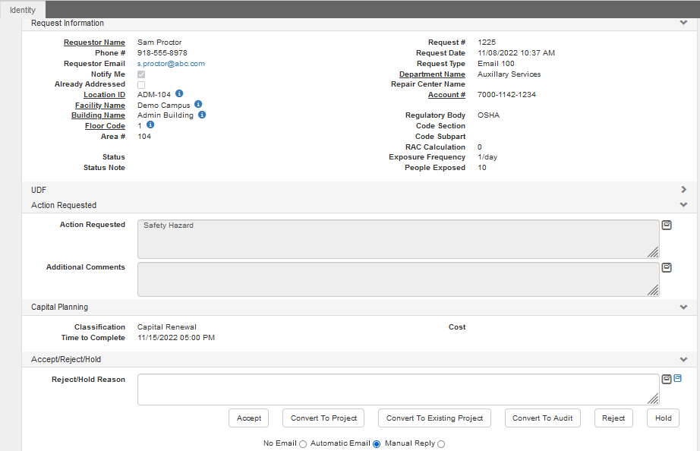Screen dimensions: 700x451
Task: Select the No Email radio option
Action: tap(303, 444)
